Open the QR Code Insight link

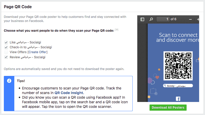tap(69, 93)
